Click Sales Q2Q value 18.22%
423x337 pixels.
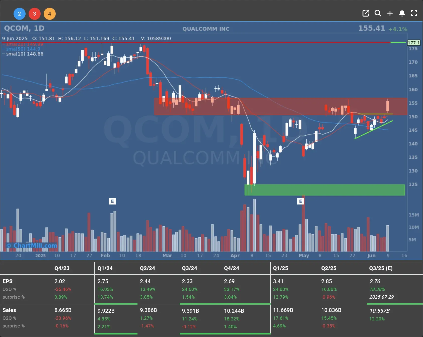click(232, 319)
